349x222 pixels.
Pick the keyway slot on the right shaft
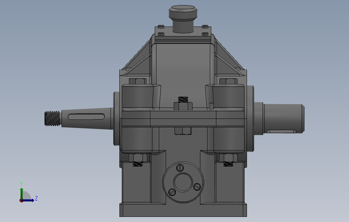click(x=282, y=131)
